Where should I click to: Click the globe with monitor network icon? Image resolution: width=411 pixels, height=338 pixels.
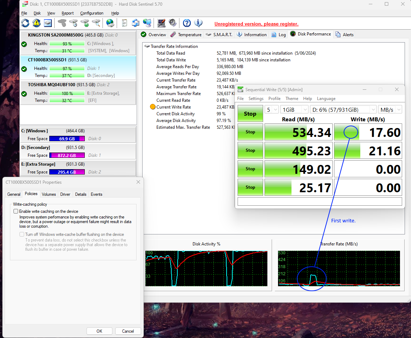pos(147,23)
